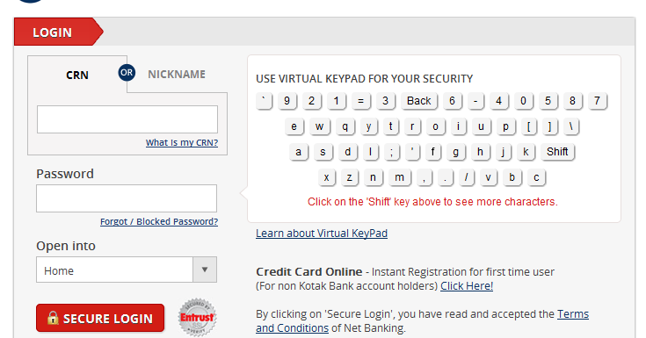Image resolution: width=646 pixels, height=338 pixels.
Task: Open the Forgot / Blocked Password link
Action: coord(159,221)
